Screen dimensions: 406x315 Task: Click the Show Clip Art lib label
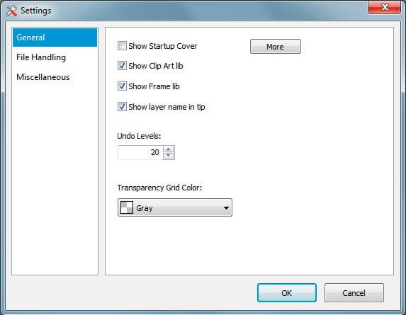(x=156, y=66)
